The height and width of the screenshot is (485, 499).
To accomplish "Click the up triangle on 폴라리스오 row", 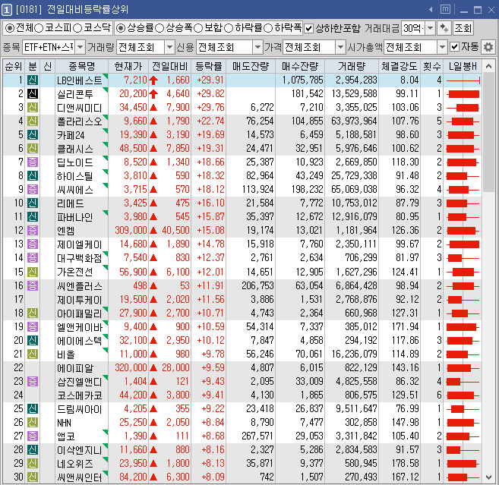I will 153,121.
